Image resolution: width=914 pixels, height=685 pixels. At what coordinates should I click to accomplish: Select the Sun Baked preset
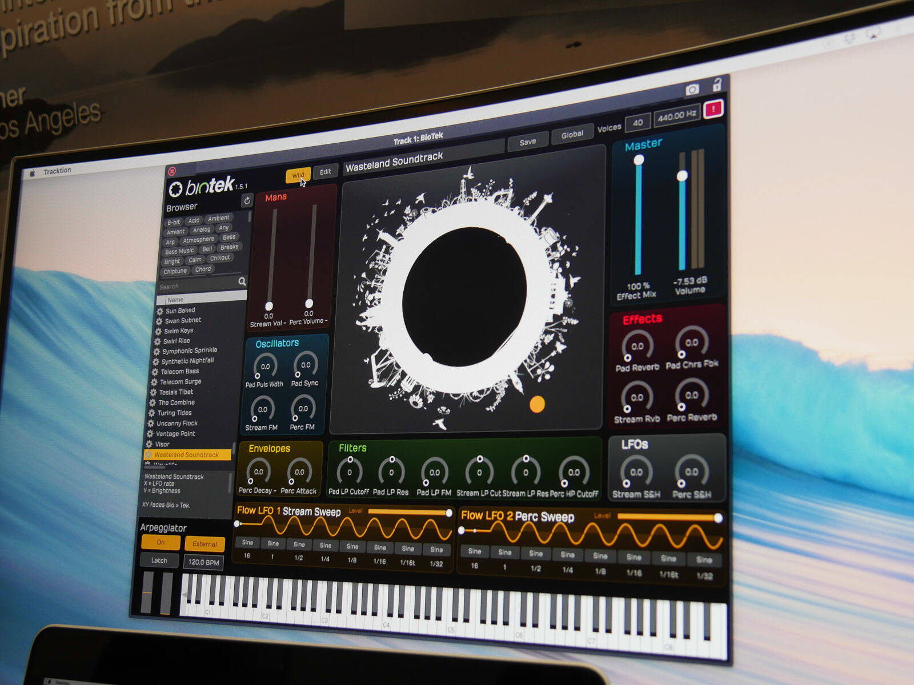click(180, 311)
